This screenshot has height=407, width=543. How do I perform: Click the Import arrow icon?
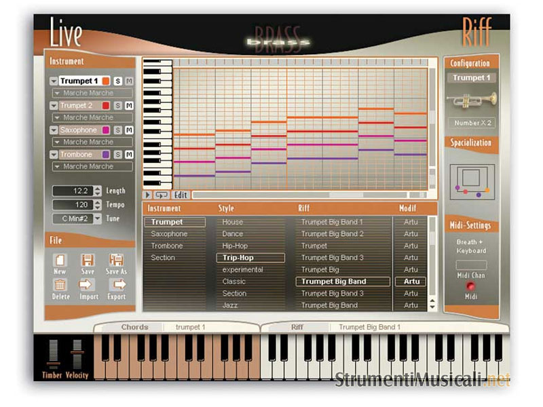point(88,286)
